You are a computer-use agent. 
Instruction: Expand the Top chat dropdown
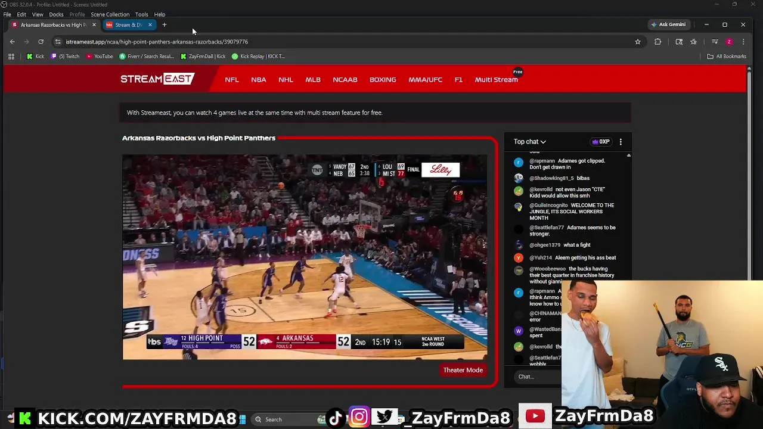(x=530, y=142)
